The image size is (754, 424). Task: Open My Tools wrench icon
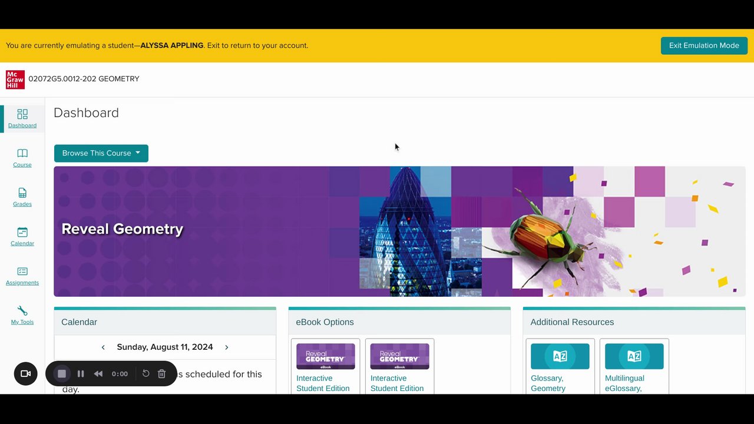point(22,311)
